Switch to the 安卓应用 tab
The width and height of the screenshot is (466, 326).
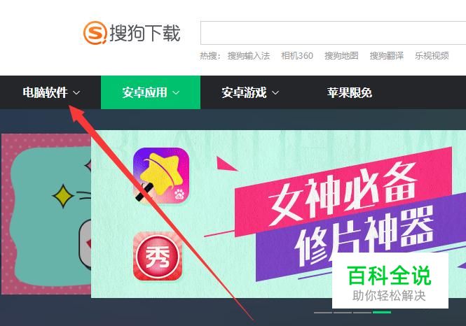151,92
